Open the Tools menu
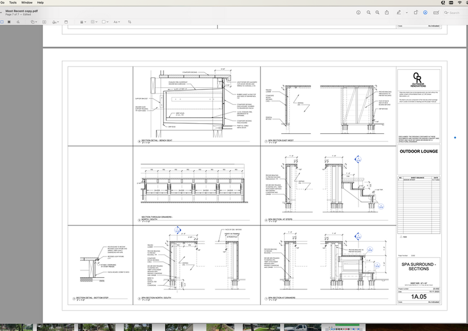 coord(13,3)
